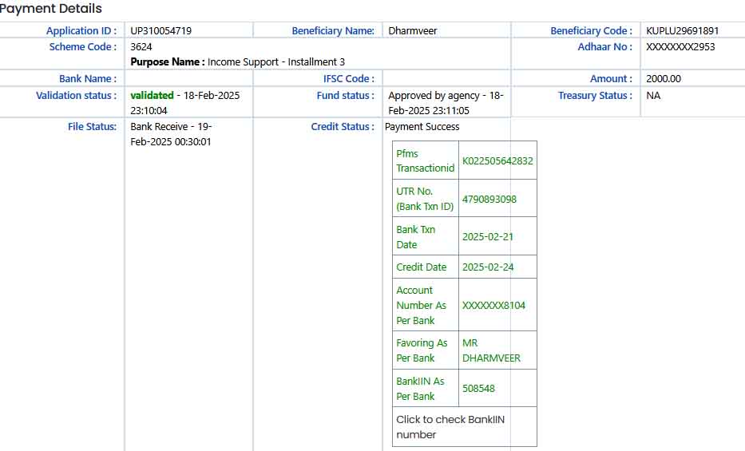Click the Application ID value UP310054719
Image resolution: width=745 pixels, height=451 pixels.
point(161,31)
